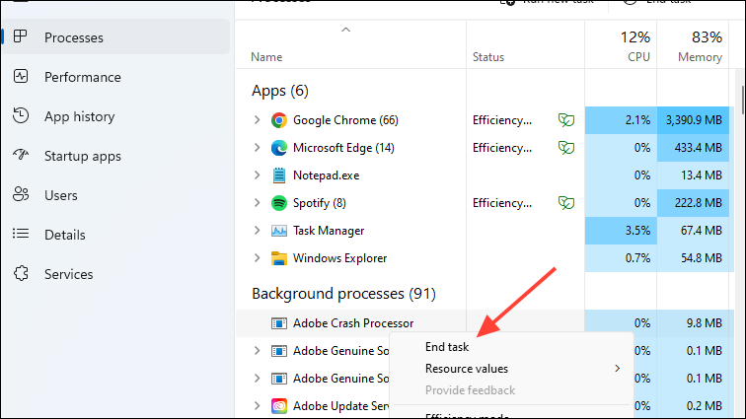Click the efficiency leaf icon for Spotify
The height and width of the screenshot is (419, 746).
point(565,203)
